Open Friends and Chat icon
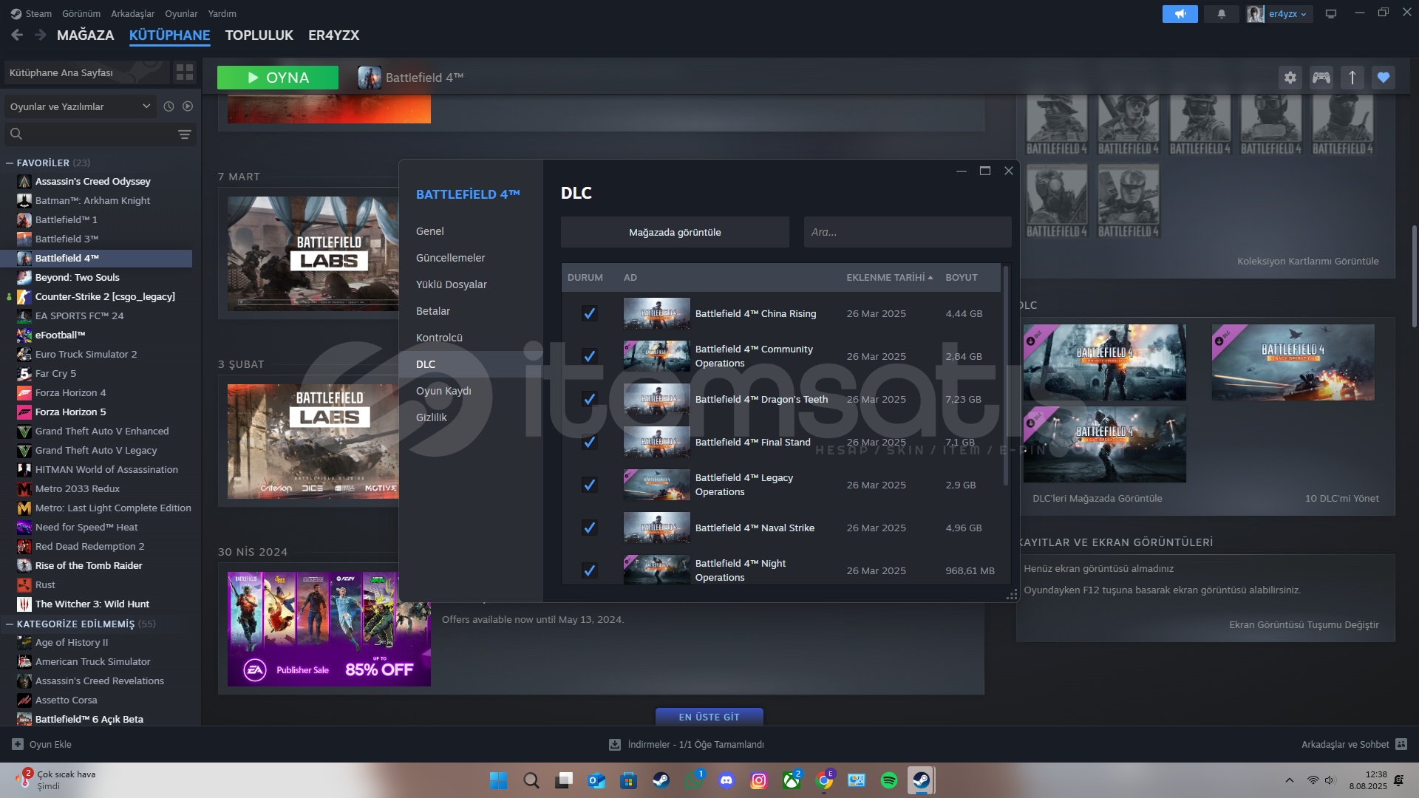1419x798 pixels. [x=1401, y=744]
